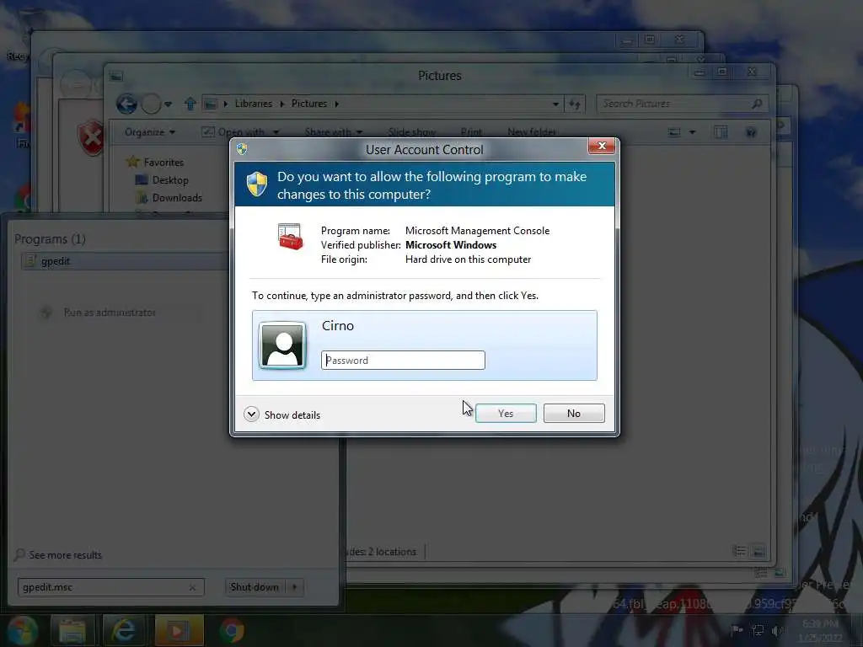This screenshot has height=647, width=863.
Task: Change the view in Pictures toolbar
Action: pos(674,132)
